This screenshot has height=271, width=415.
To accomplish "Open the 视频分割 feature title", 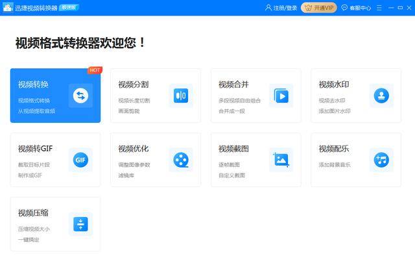I will 133,84.
